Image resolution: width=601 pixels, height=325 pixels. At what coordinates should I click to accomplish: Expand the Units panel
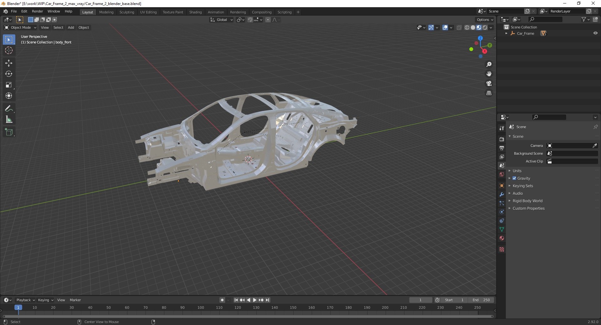click(x=517, y=171)
